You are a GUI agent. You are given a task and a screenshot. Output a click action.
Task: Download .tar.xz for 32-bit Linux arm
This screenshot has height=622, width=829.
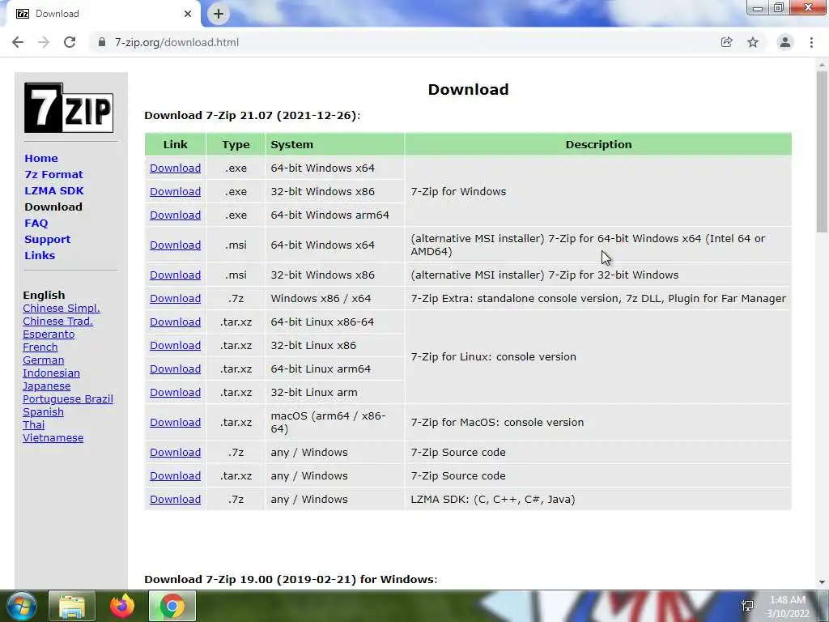coord(175,393)
